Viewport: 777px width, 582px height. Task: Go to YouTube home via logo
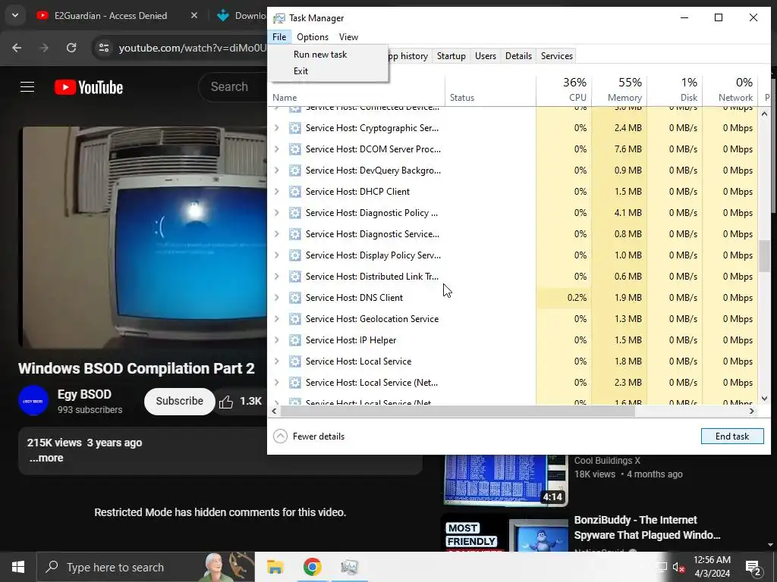[x=89, y=88]
